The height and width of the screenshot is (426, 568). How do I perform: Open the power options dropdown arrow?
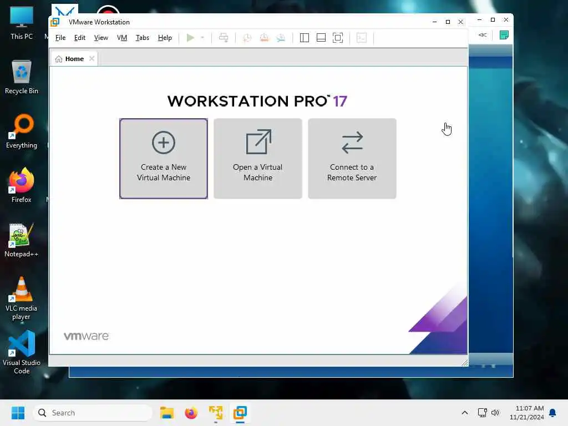coord(202,38)
